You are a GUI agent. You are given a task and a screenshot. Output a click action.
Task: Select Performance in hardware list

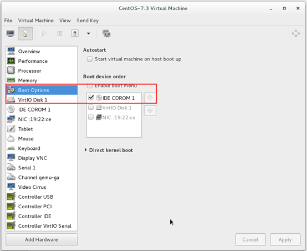point(42,61)
